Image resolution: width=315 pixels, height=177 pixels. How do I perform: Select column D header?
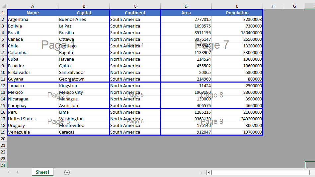pyautogui.click(x=186, y=6)
